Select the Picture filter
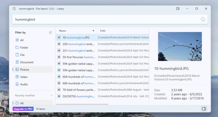Viewport: 218px width, 117px height. pos(25,69)
